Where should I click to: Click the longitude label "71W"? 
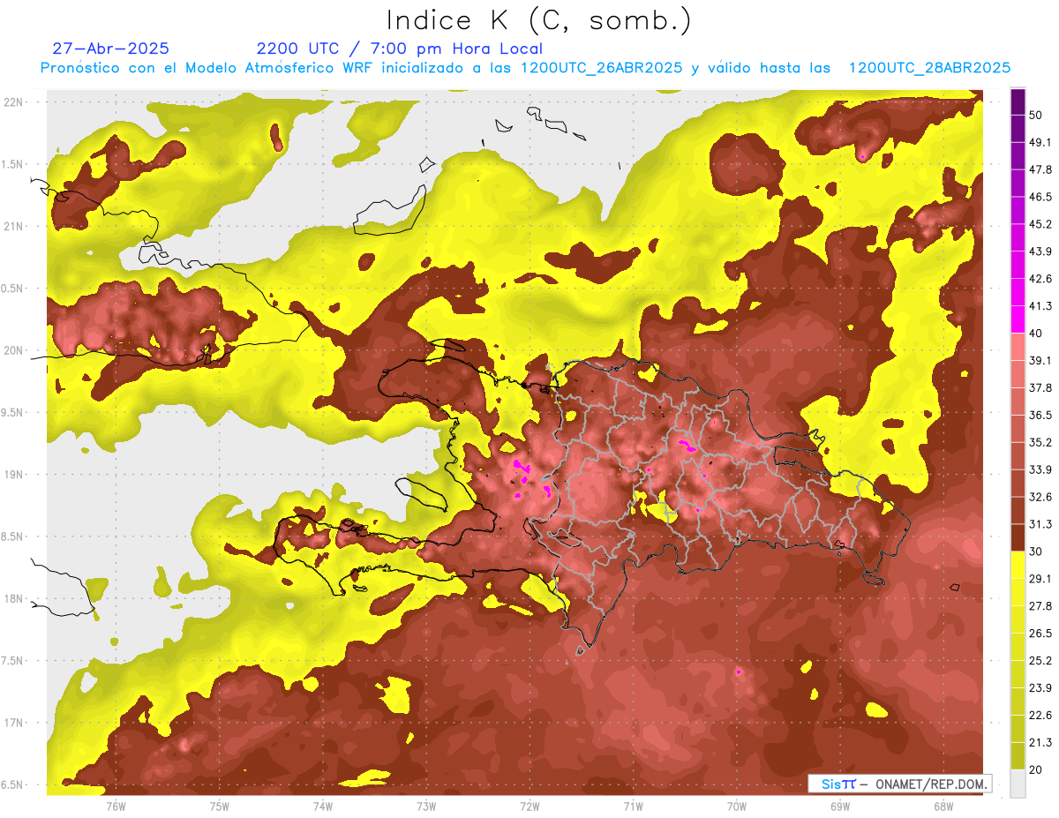(x=633, y=806)
